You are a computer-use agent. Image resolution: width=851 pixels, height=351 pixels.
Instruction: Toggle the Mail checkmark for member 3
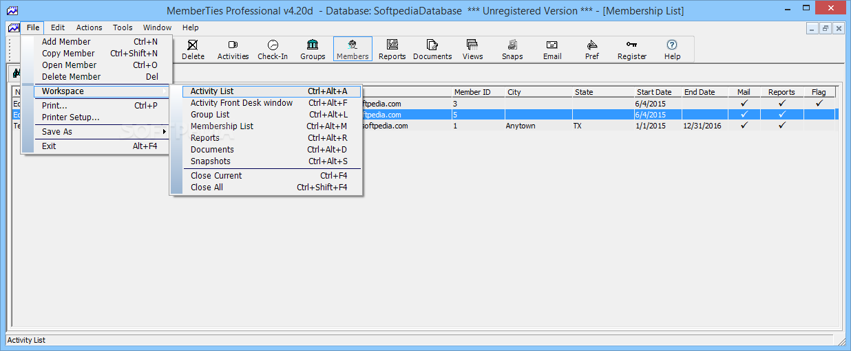pyautogui.click(x=744, y=103)
